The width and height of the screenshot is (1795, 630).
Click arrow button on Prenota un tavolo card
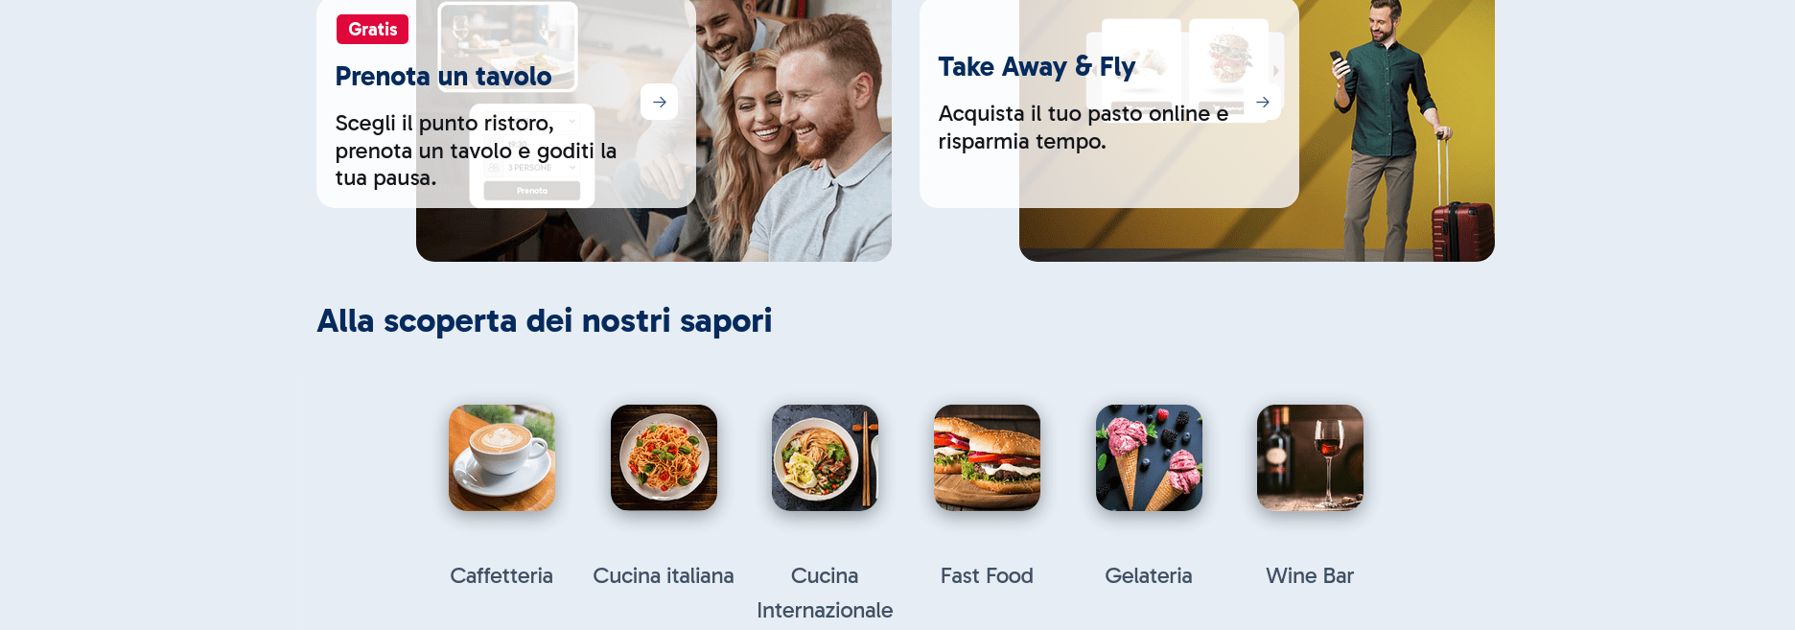pyautogui.click(x=659, y=102)
